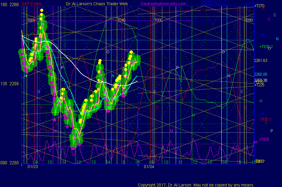Click the blue "UB" upper band label
This screenshot has height=187, width=282.
[262, 35]
